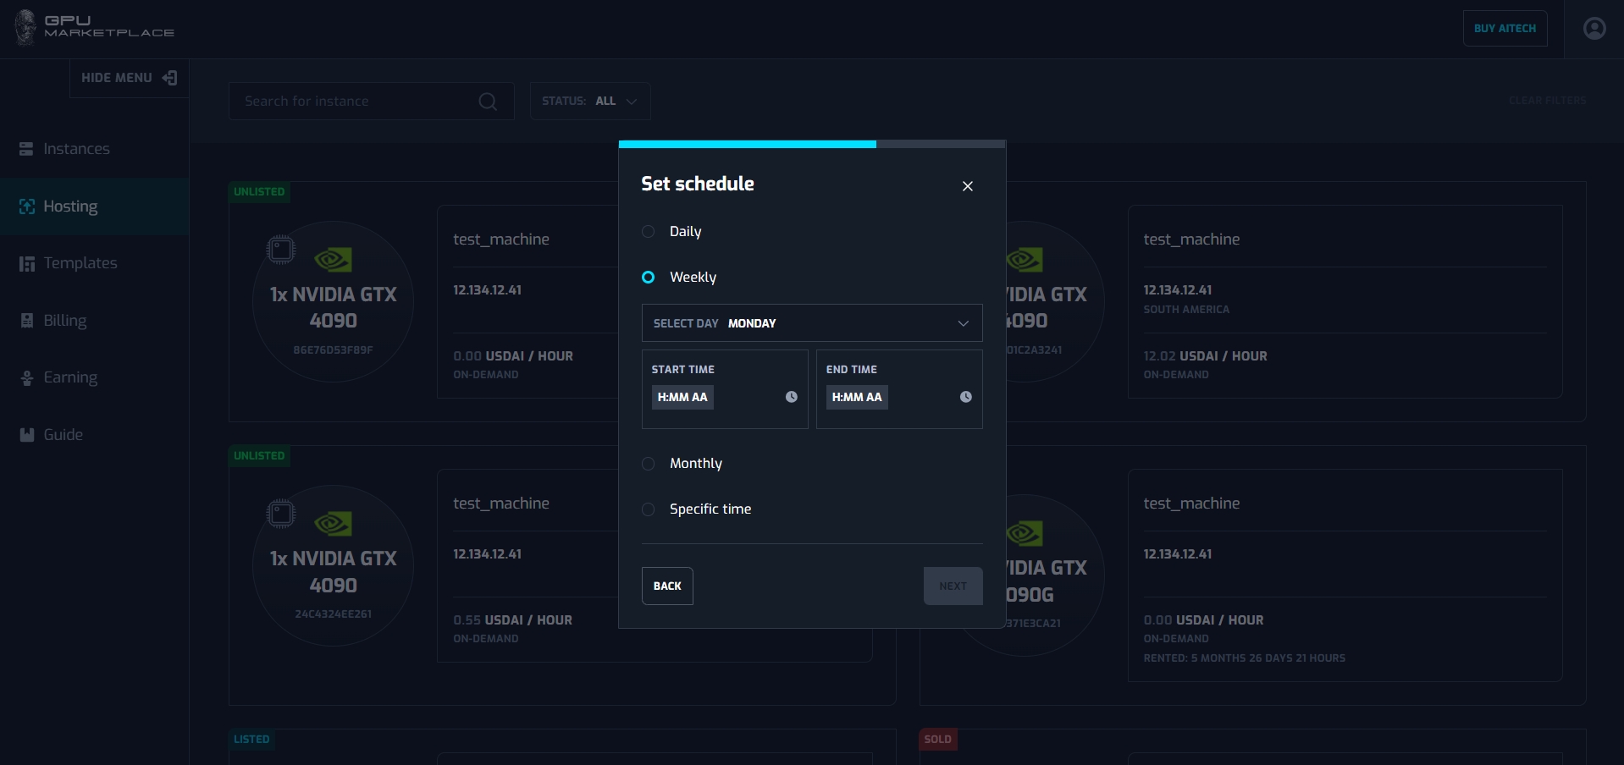This screenshot has width=1624, height=765.
Task: Click the Buy AITECH button
Action: [x=1505, y=29]
